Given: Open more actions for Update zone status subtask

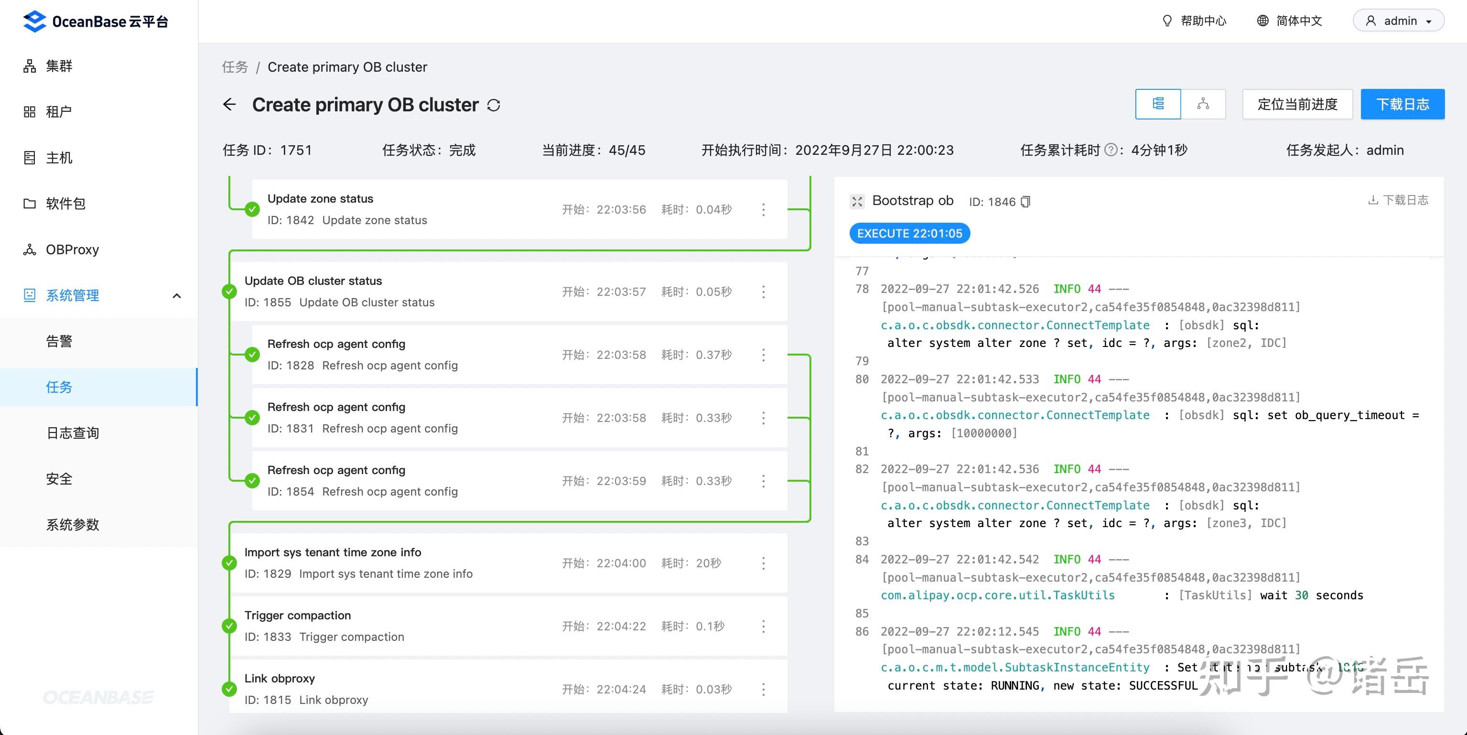Looking at the screenshot, I should point(764,209).
